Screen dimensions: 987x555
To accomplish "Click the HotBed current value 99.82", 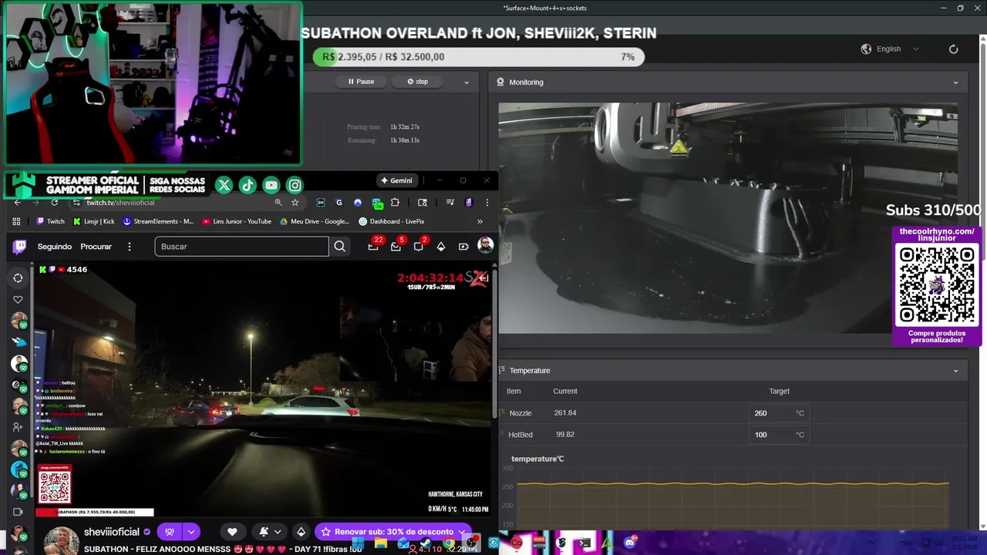I will (565, 435).
